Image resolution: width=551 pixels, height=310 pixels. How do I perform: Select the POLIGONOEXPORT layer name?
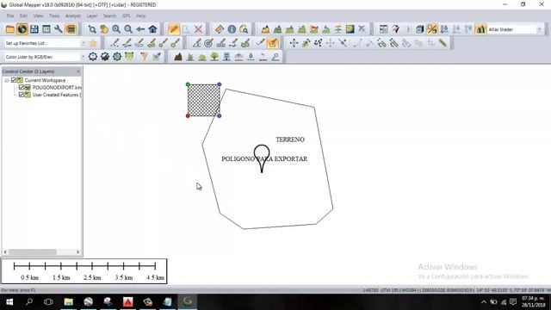coord(57,87)
